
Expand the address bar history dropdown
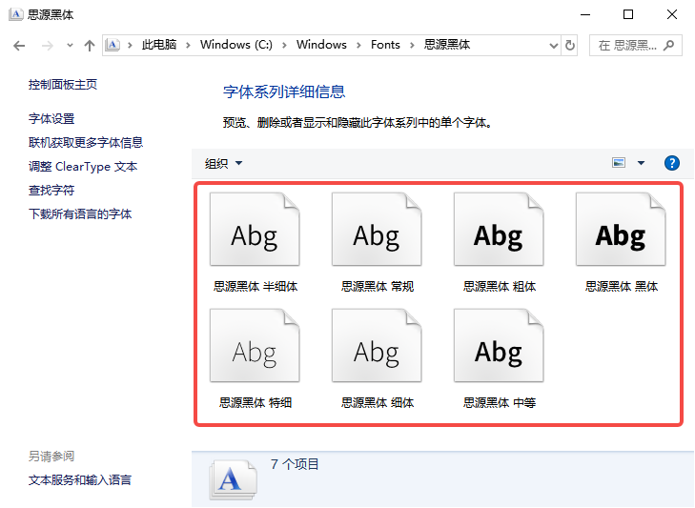pyautogui.click(x=554, y=45)
